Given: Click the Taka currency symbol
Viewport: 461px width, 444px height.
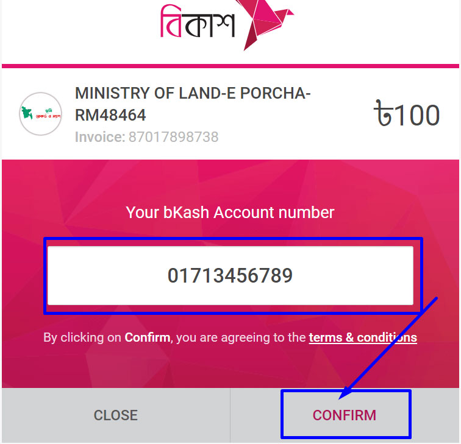Looking at the screenshot, I should tap(384, 115).
